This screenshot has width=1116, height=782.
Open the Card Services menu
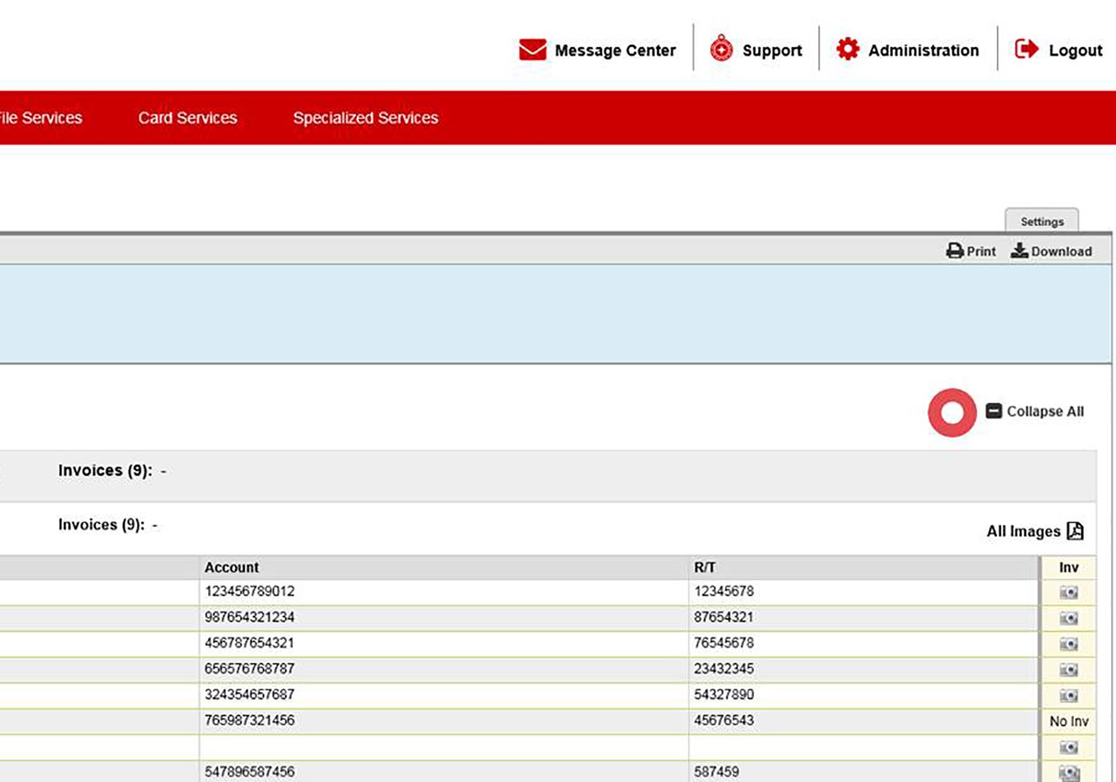187,118
